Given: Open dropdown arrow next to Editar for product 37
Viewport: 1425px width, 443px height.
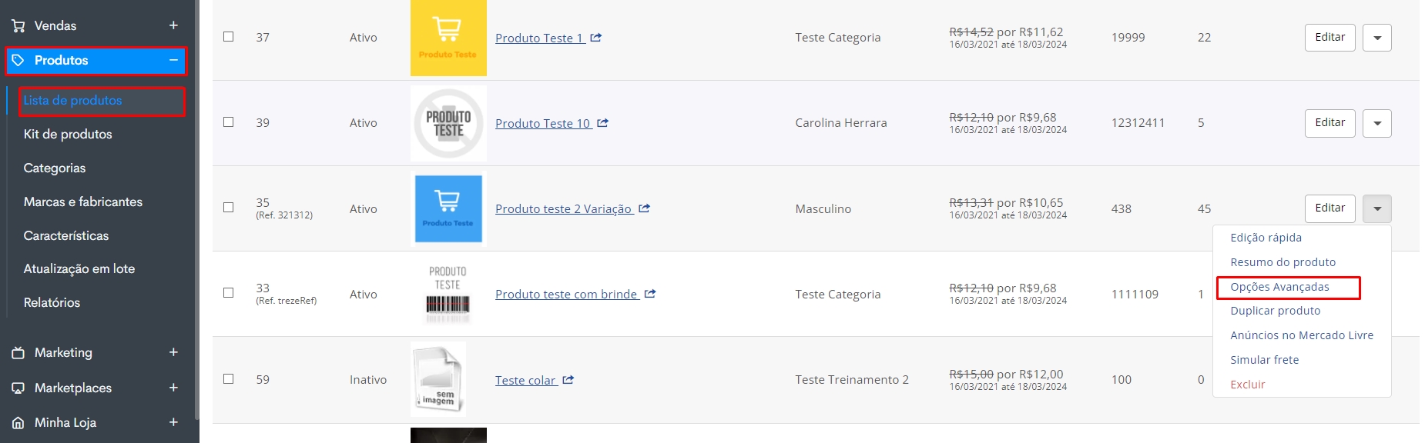Looking at the screenshot, I should tap(1376, 38).
